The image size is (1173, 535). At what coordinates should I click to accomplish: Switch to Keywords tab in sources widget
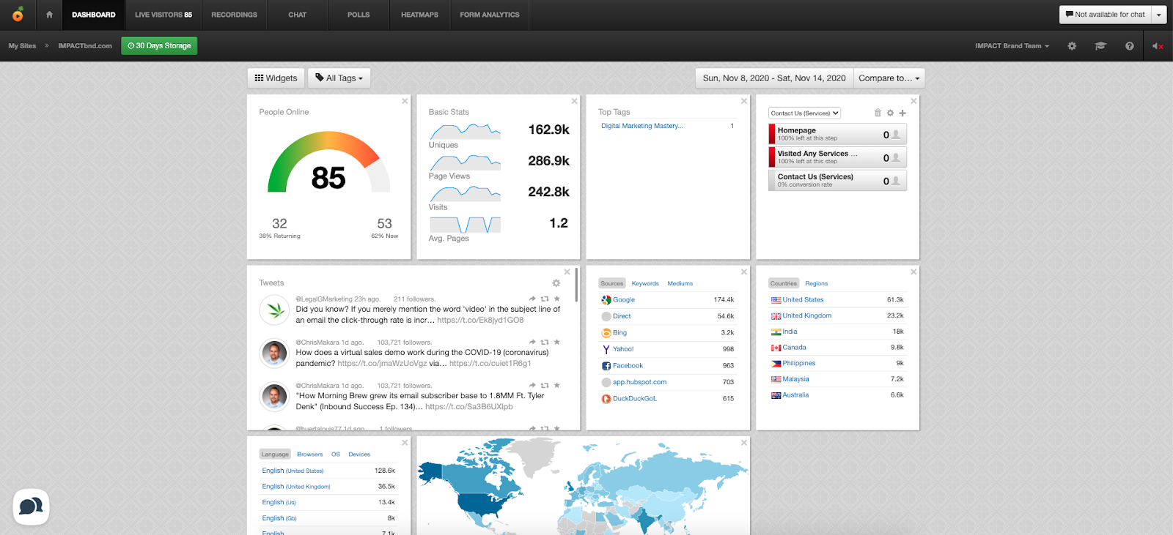click(x=645, y=284)
